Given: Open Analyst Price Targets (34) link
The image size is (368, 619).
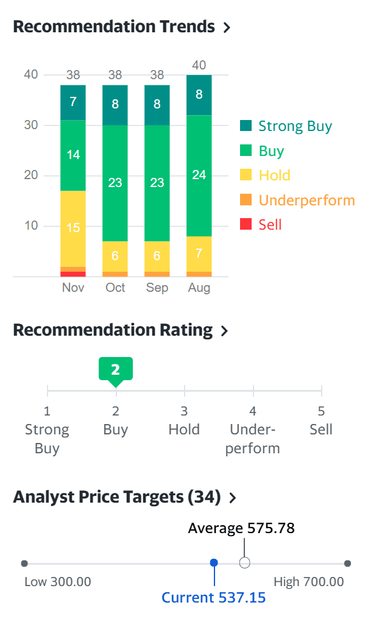Looking at the screenshot, I should click(116, 497).
